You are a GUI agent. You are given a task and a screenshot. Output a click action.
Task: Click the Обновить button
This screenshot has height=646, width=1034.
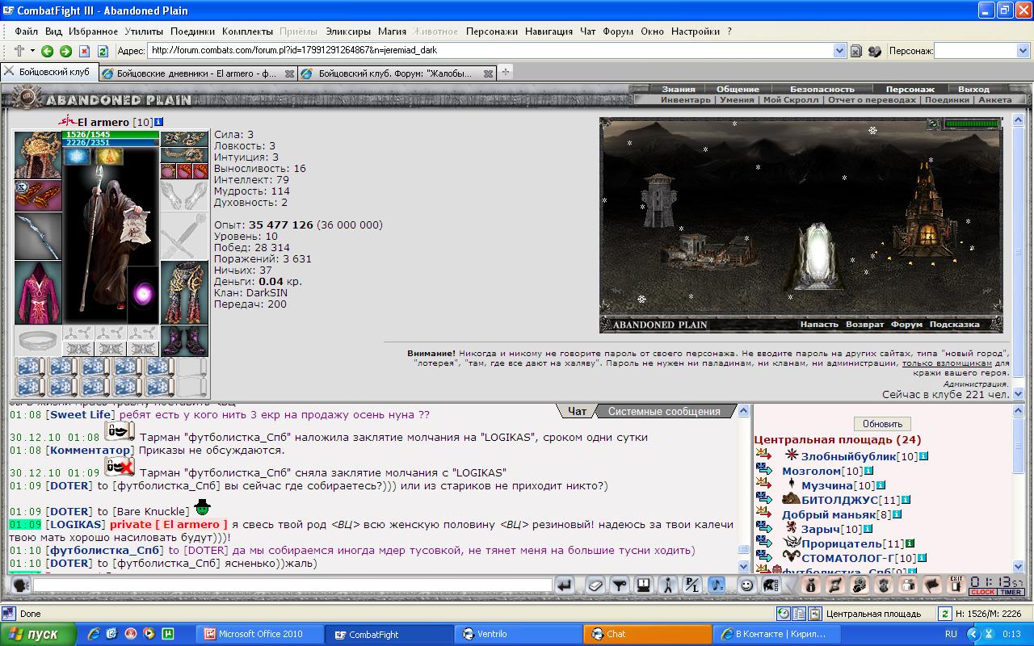point(882,424)
